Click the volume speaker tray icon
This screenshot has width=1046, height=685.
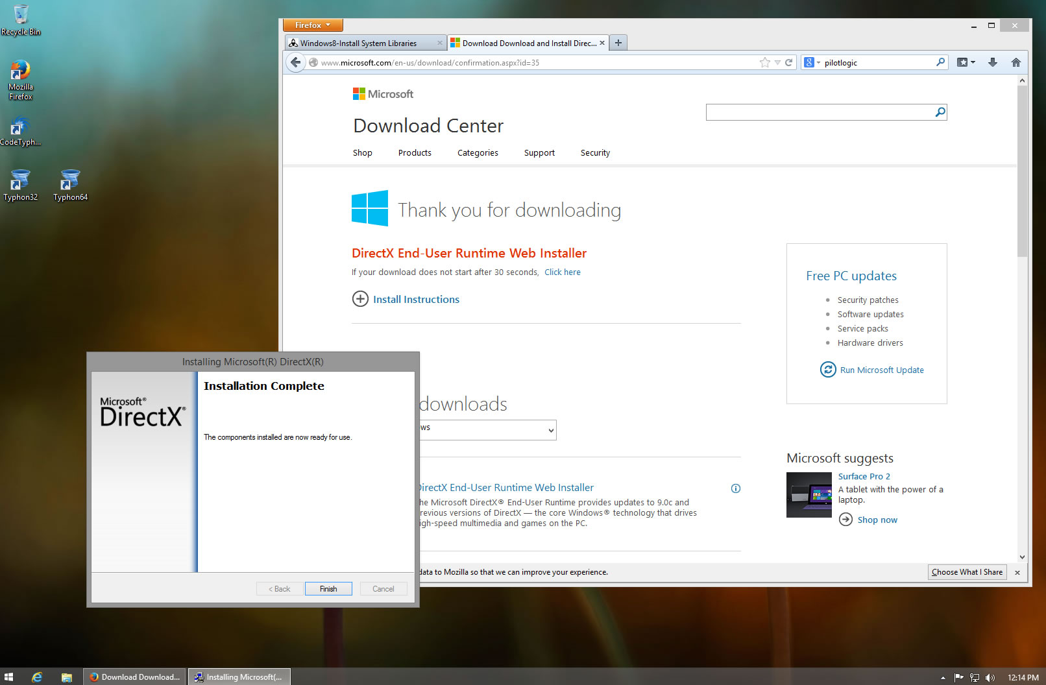tap(990, 677)
